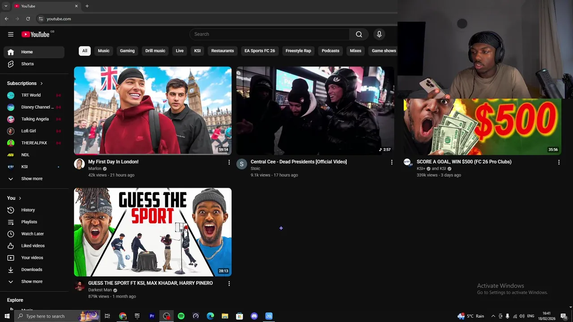This screenshot has width=573, height=322.
Task: Open options menu for My First Day In London
Action: point(229,162)
